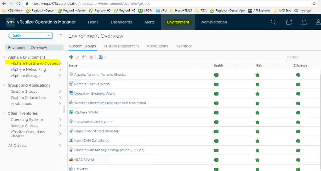Click the pencil edit icon in the toolbar

click(78, 57)
